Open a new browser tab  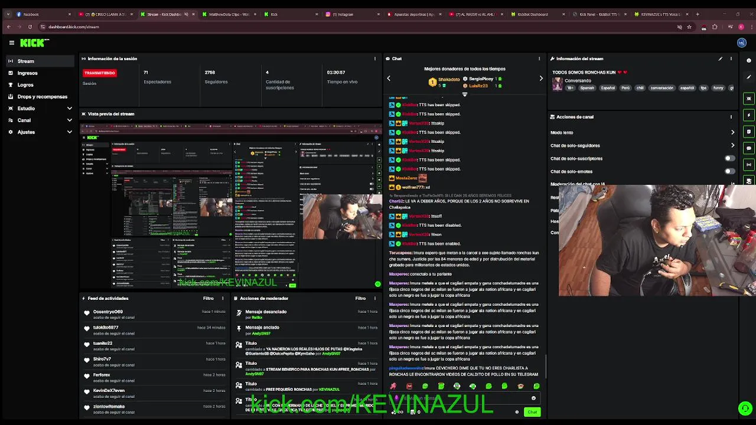pyautogui.click(x=697, y=14)
